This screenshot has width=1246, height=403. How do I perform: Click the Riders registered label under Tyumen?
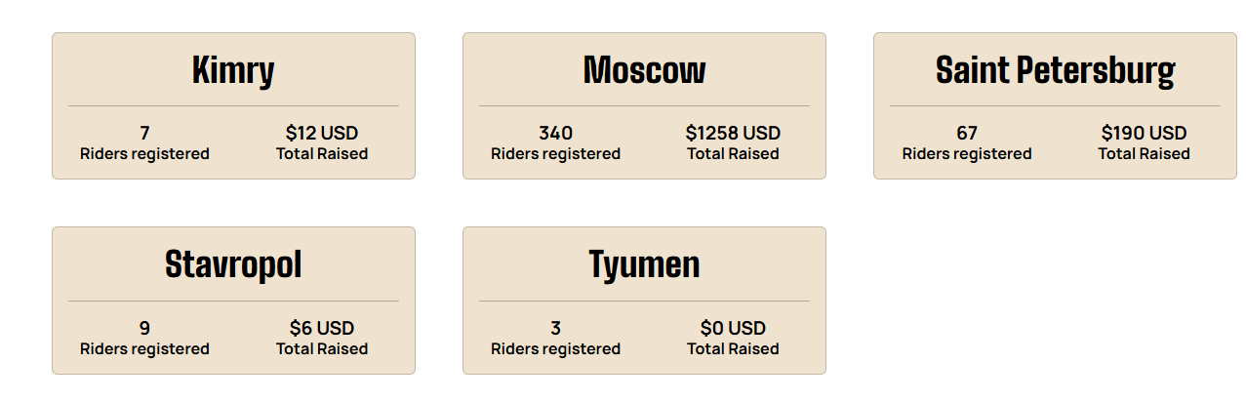[x=555, y=349]
